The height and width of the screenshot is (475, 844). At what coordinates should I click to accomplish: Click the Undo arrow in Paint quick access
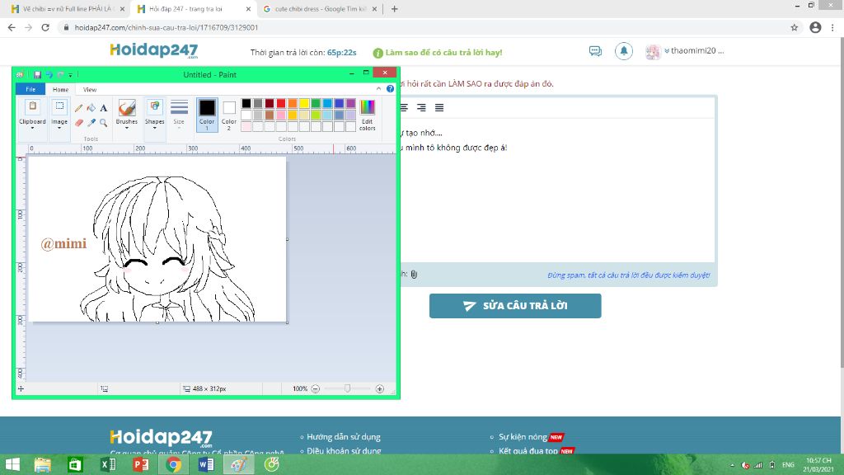pyautogui.click(x=49, y=74)
